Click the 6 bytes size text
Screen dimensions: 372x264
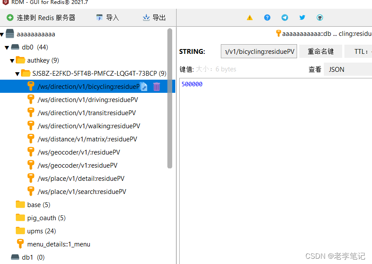pyautogui.click(x=226, y=69)
